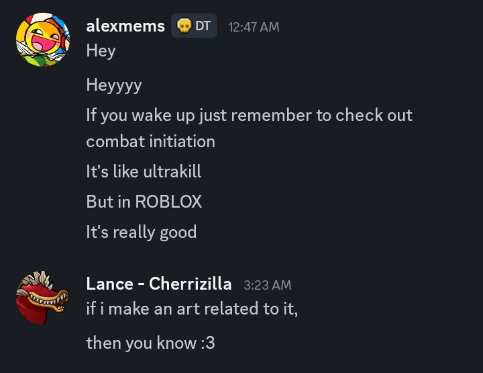Click the "If you wake up" message line
The width and height of the screenshot is (483, 373).
pos(249,116)
